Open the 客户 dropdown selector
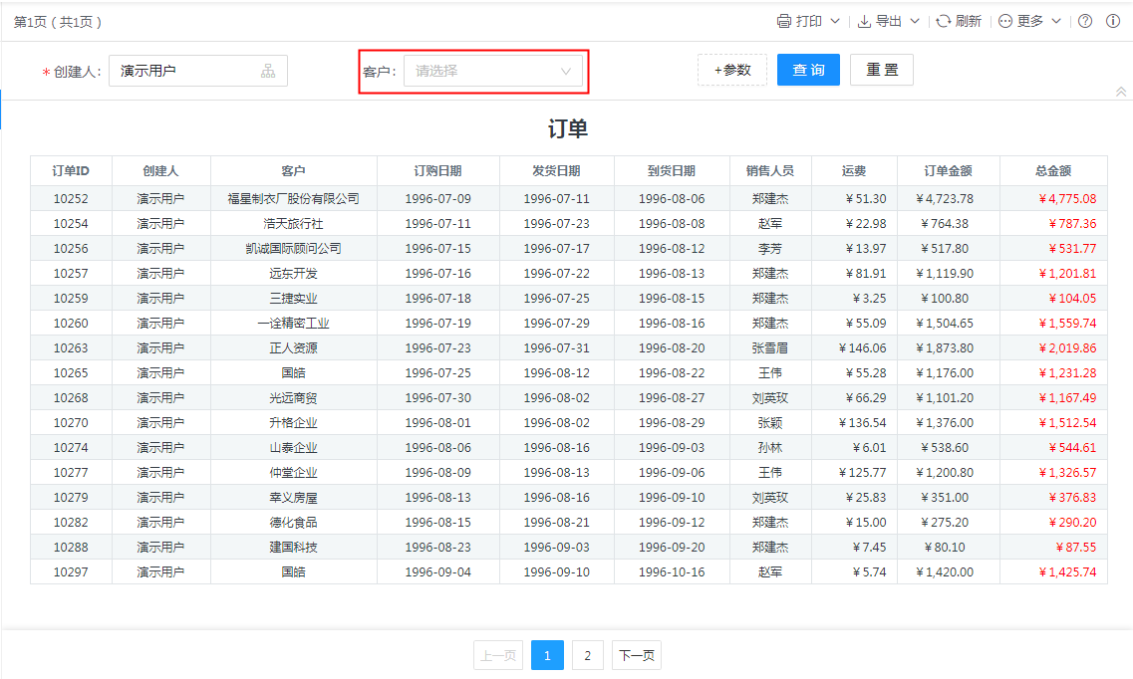Screen dimensions: 1133x679 [493, 71]
